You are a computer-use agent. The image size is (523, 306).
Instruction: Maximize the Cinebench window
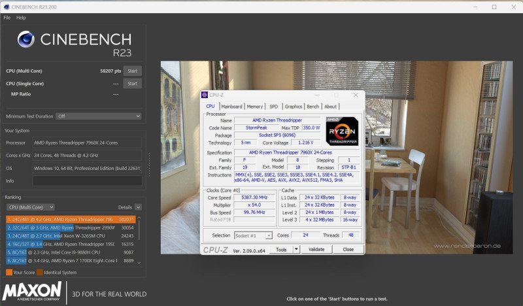tap(494, 7)
